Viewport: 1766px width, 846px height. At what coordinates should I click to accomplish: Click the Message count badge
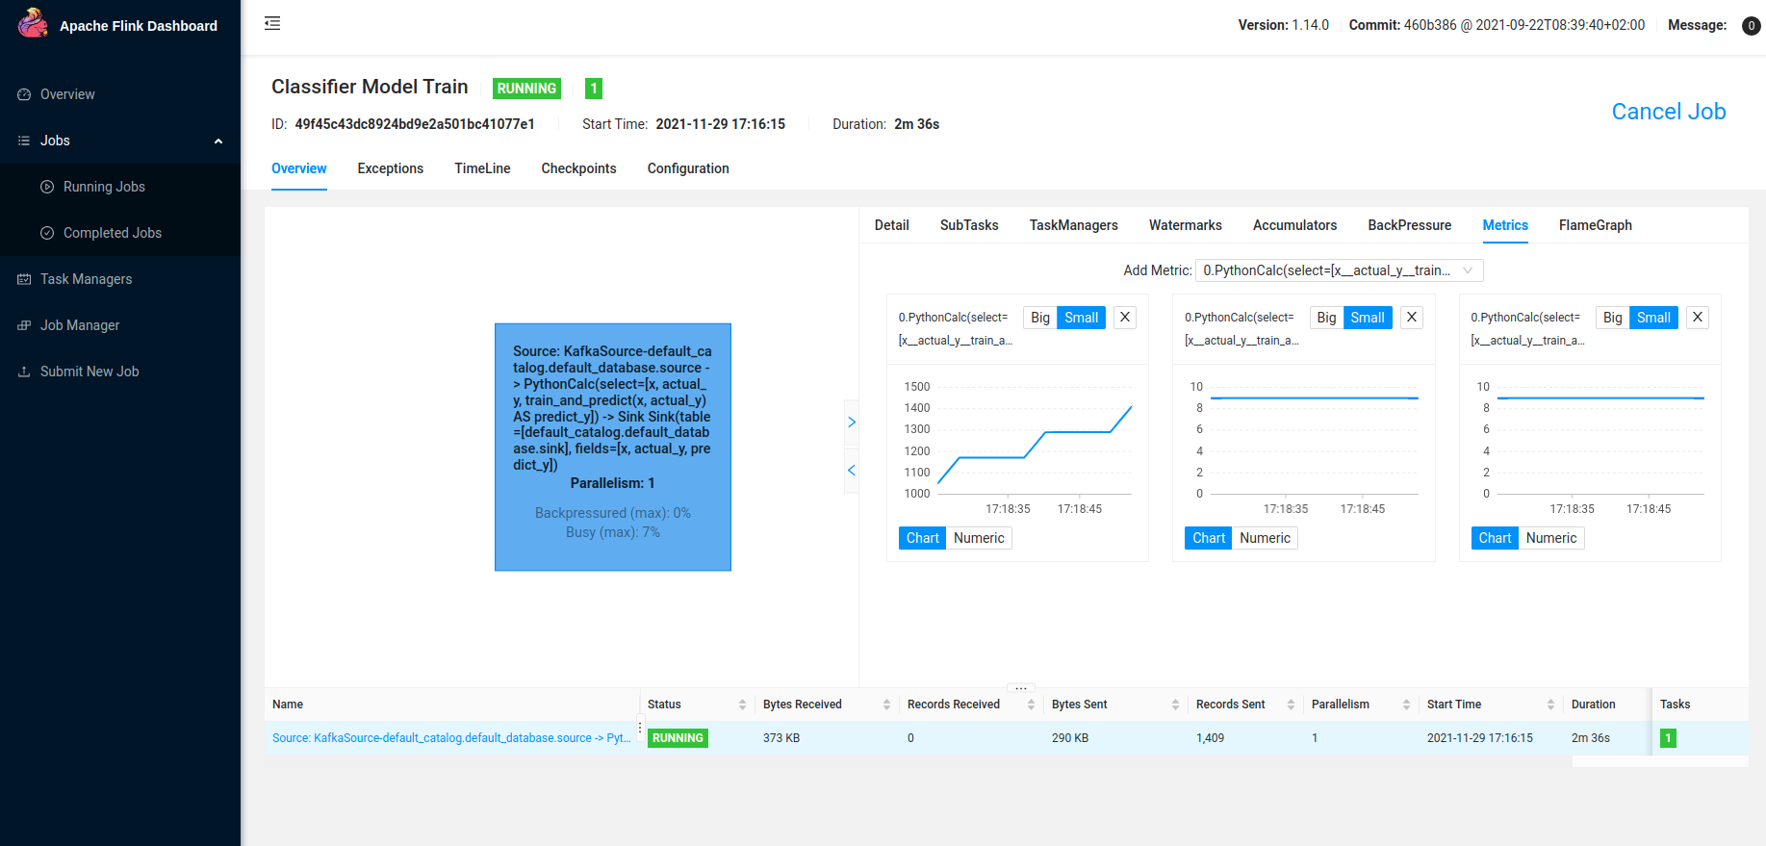coord(1752,26)
